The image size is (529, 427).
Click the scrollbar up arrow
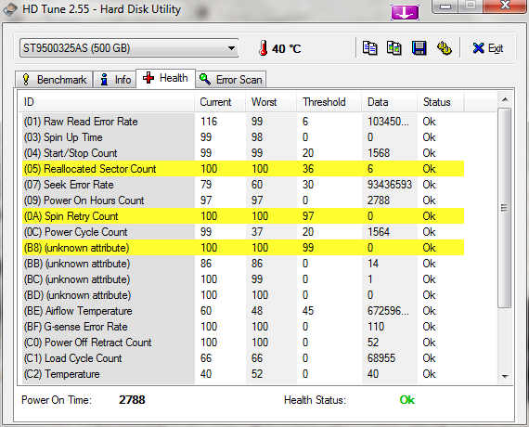[x=505, y=99]
